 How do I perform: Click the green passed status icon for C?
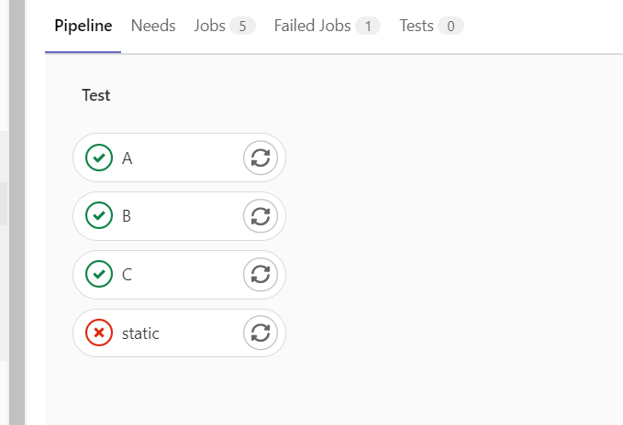[x=98, y=275]
